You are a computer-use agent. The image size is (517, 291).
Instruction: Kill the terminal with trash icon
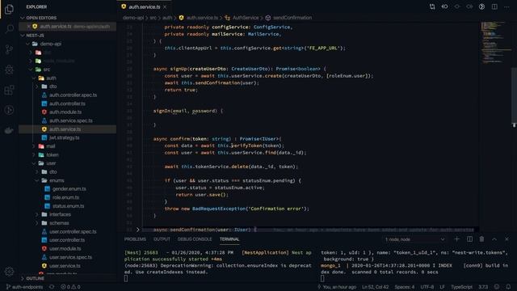(x=481, y=239)
